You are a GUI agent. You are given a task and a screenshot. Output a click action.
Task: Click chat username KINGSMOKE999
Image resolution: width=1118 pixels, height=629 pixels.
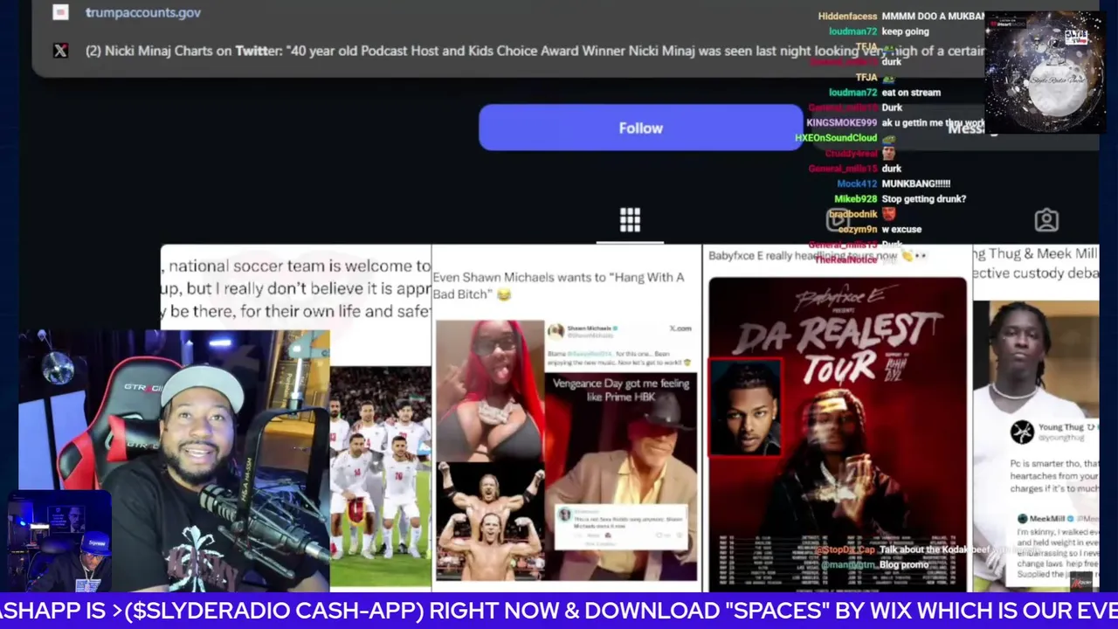coord(841,122)
